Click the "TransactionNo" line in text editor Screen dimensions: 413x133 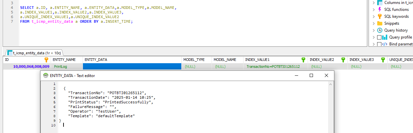click(x=107, y=93)
